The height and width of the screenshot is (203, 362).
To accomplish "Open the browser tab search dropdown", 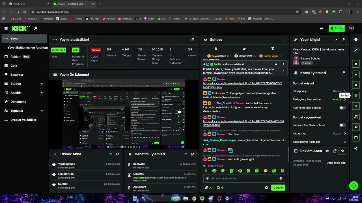I will pos(4,4).
